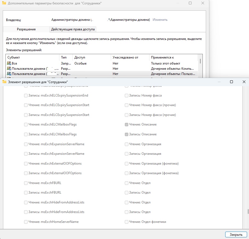
Task: Maximize the "Дополнительные параметры безопасности" window
Action: click(190, 3)
